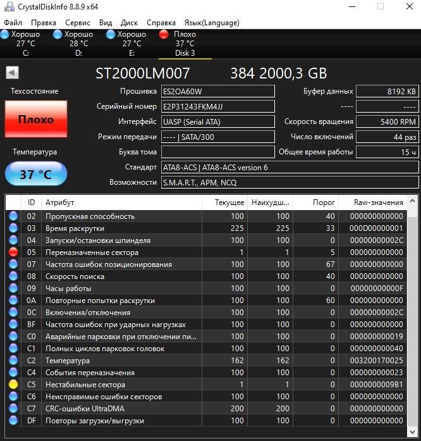The width and height of the screenshot is (421, 441).
Task: Click the ID column header
Action: pyautogui.click(x=31, y=202)
